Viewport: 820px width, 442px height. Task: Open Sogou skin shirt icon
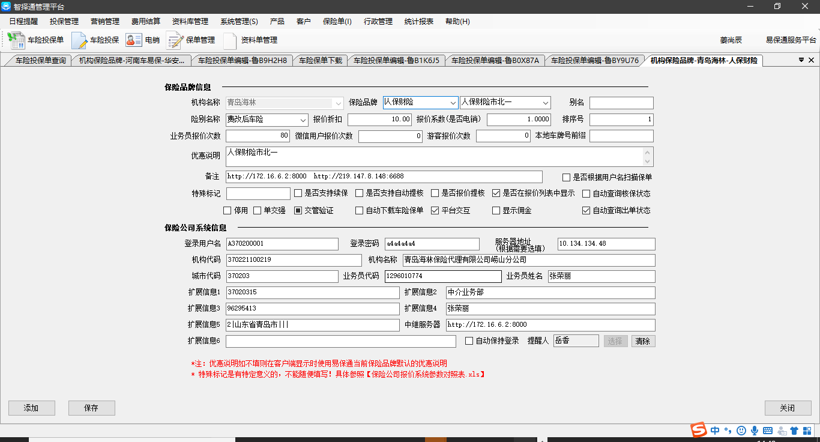tap(794, 431)
